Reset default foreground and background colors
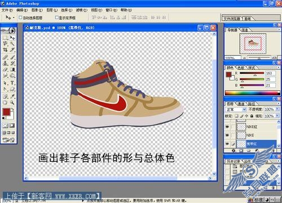This screenshot has height=203, width=282. (3, 118)
